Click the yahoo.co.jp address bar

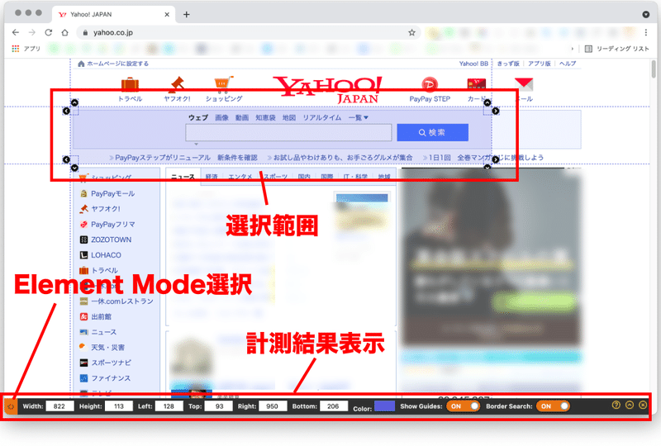click(x=249, y=32)
